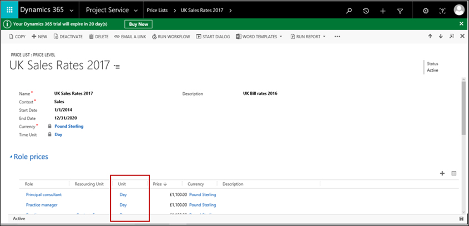Click the vertical scrollbar thumb
This screenshot has width=469, height=226.
(463, 109)
